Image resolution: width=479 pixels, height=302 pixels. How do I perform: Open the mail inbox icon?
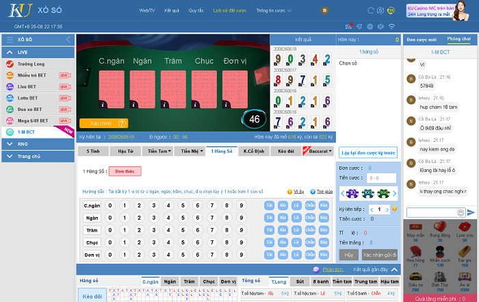(x=349, y=26)
